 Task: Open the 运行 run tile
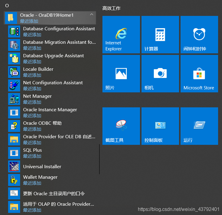[x=199, y=126]
